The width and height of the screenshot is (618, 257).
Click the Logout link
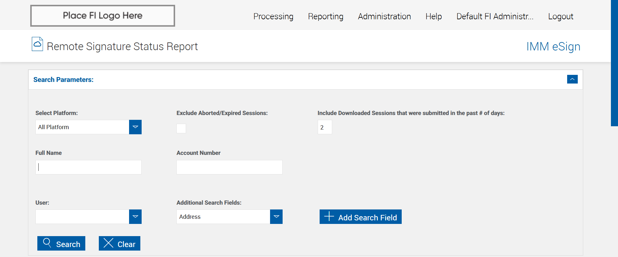[560, 16]
